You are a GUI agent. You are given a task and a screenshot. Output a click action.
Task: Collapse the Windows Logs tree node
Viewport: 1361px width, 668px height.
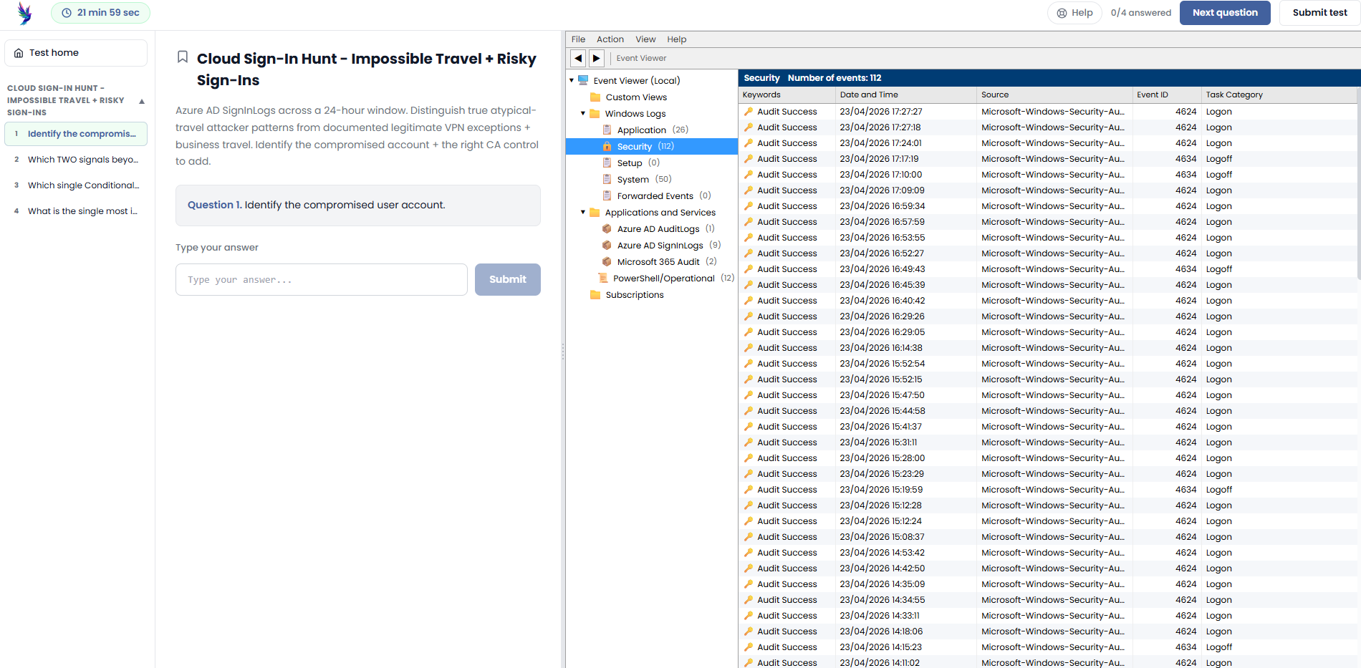pos(583,113)
